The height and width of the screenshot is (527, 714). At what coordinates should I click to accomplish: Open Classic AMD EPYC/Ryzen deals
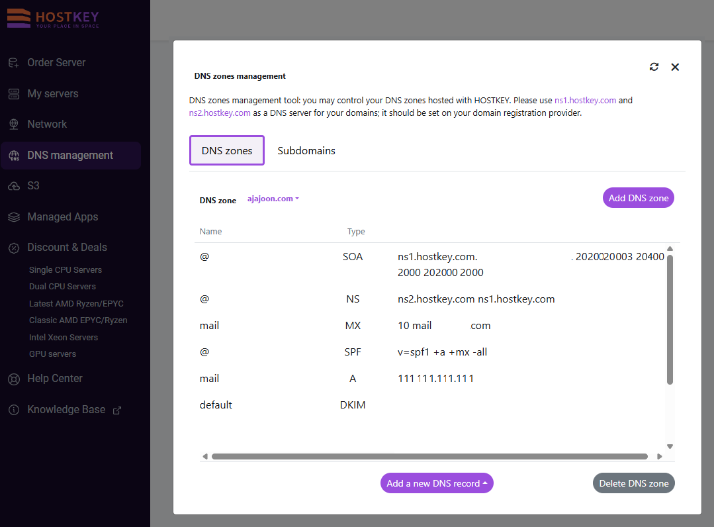[x=78, y=320]
